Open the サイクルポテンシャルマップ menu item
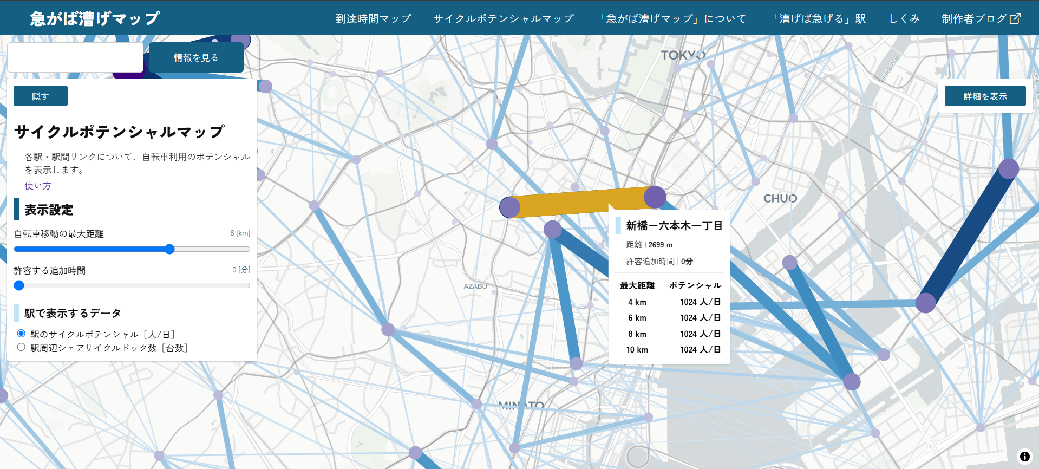Screen dimensions: 1039x469 coord(503,18)
